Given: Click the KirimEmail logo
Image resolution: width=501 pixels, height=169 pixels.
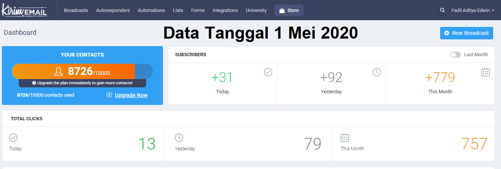Looking at the screenshot, I should (24, 10).
